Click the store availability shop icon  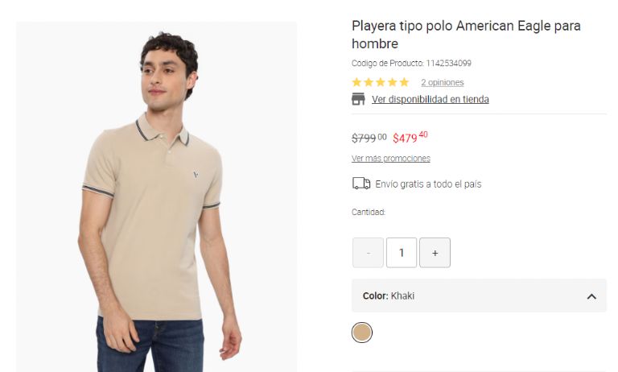358,99
